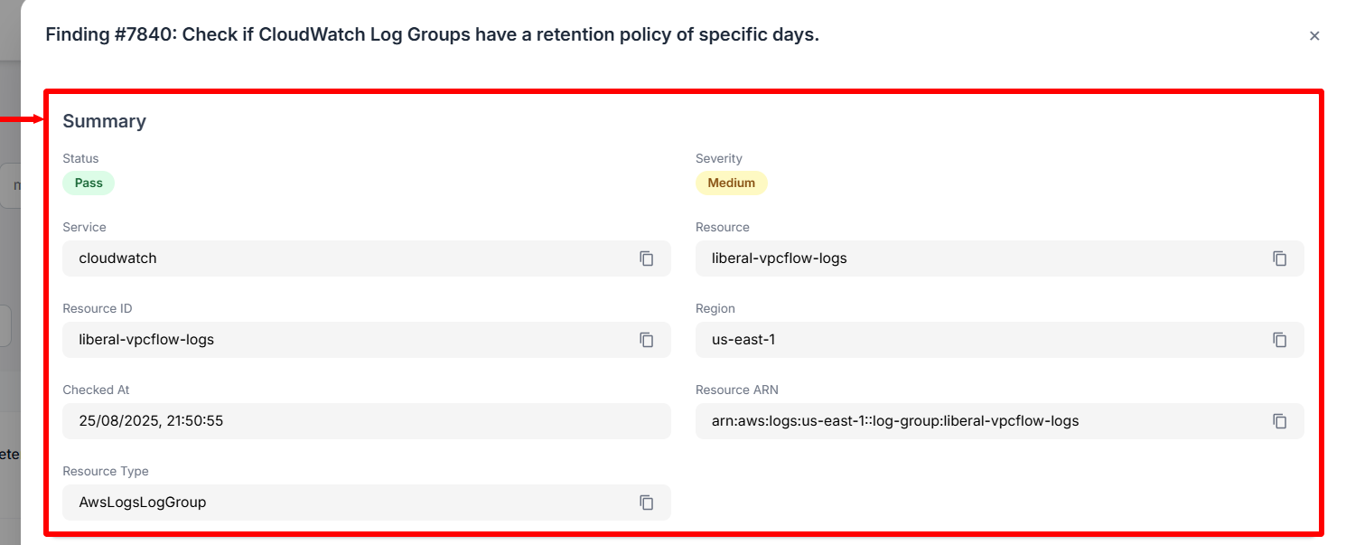
Task: Click the Finding #7840 dialog title
Action: [432, 35]
